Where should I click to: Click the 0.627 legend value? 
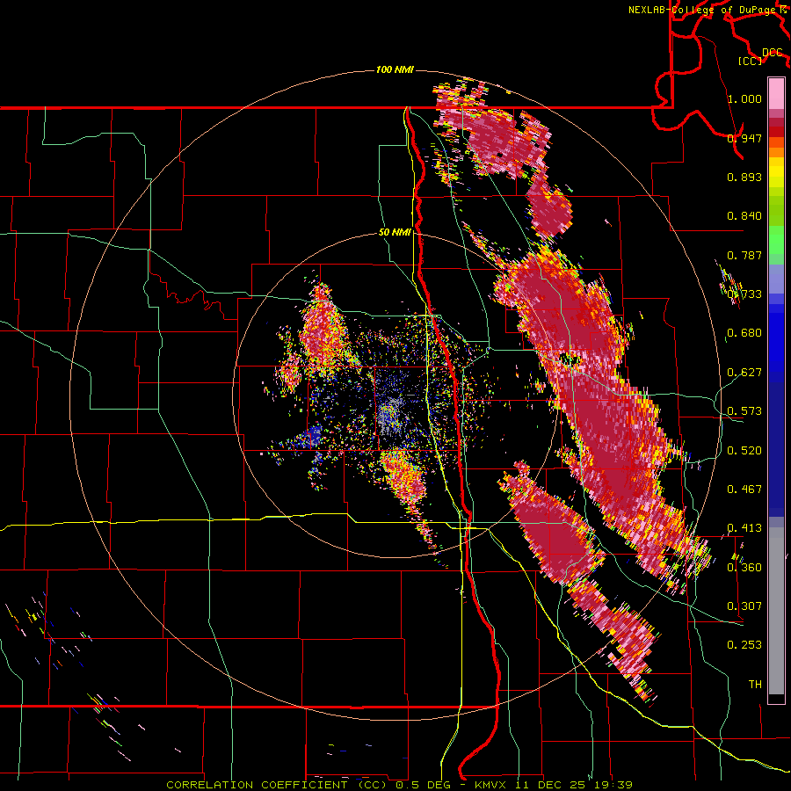pos(744,373)
